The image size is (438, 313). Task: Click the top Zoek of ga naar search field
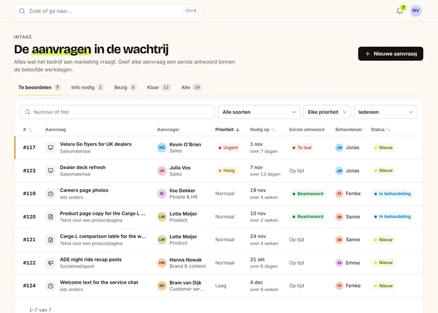(x=108, y=11)
